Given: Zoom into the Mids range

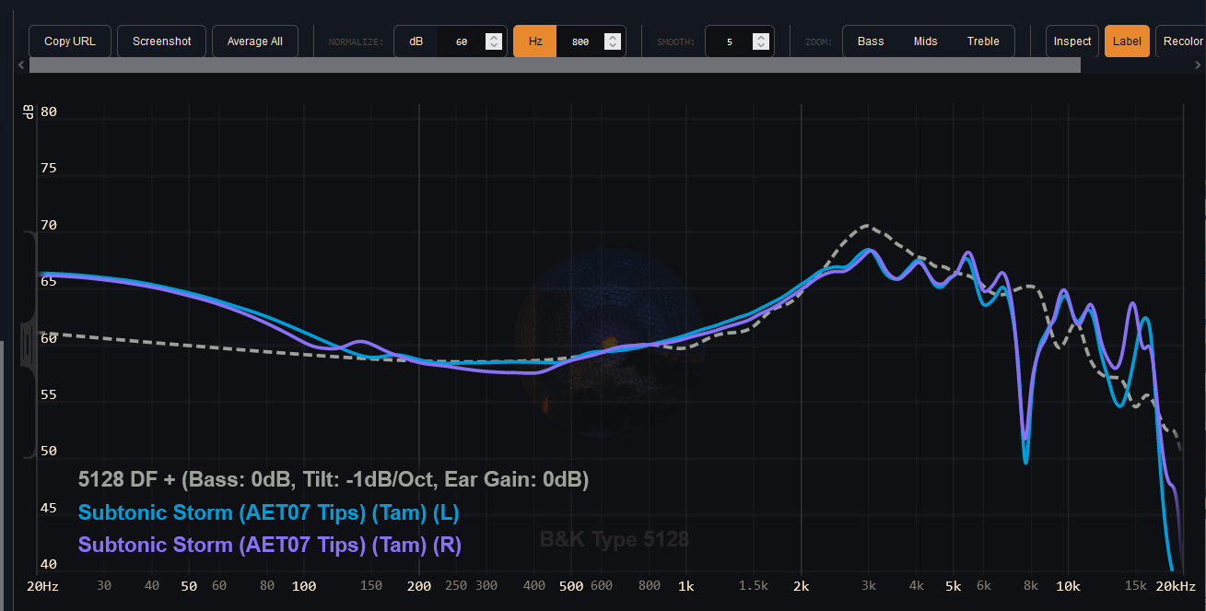Looking at the screenshot, I should coord(925,41).
